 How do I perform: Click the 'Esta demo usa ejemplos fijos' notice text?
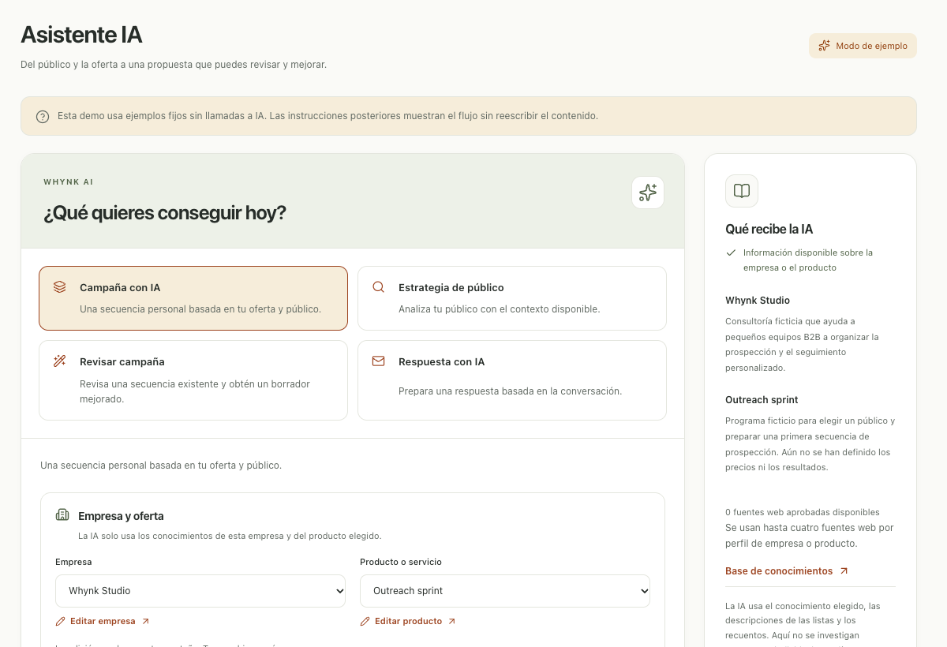tap(328, 116)
